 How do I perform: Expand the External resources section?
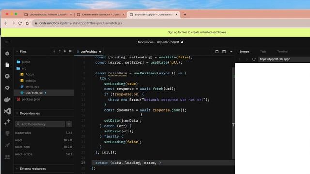(17, 169)
